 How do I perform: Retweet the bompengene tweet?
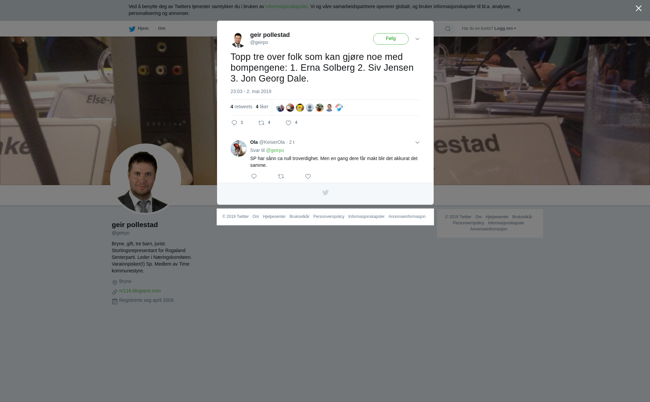(x=261, y=123)
